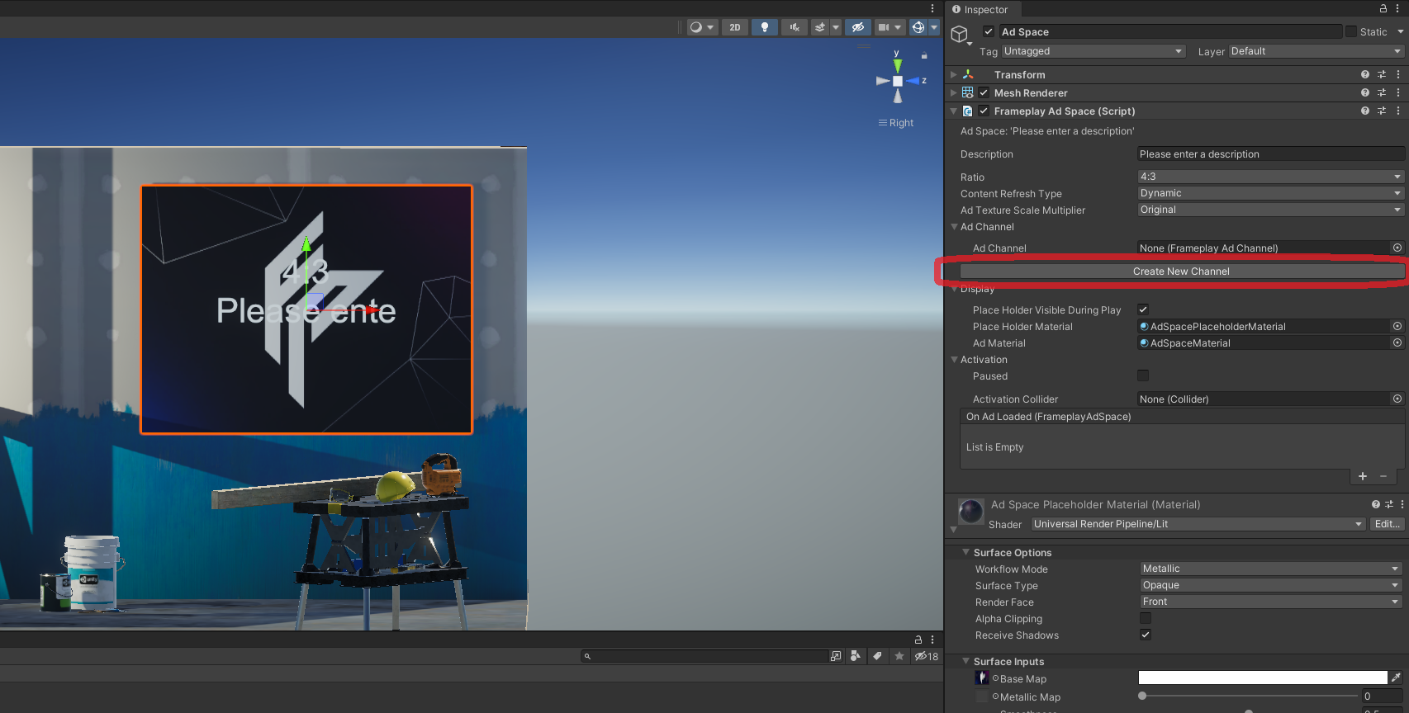Toggle the Receive Shadows checkbox
Viewport: 1409px width, 713px height.
pyautogui.click(x=1146, y=635)
